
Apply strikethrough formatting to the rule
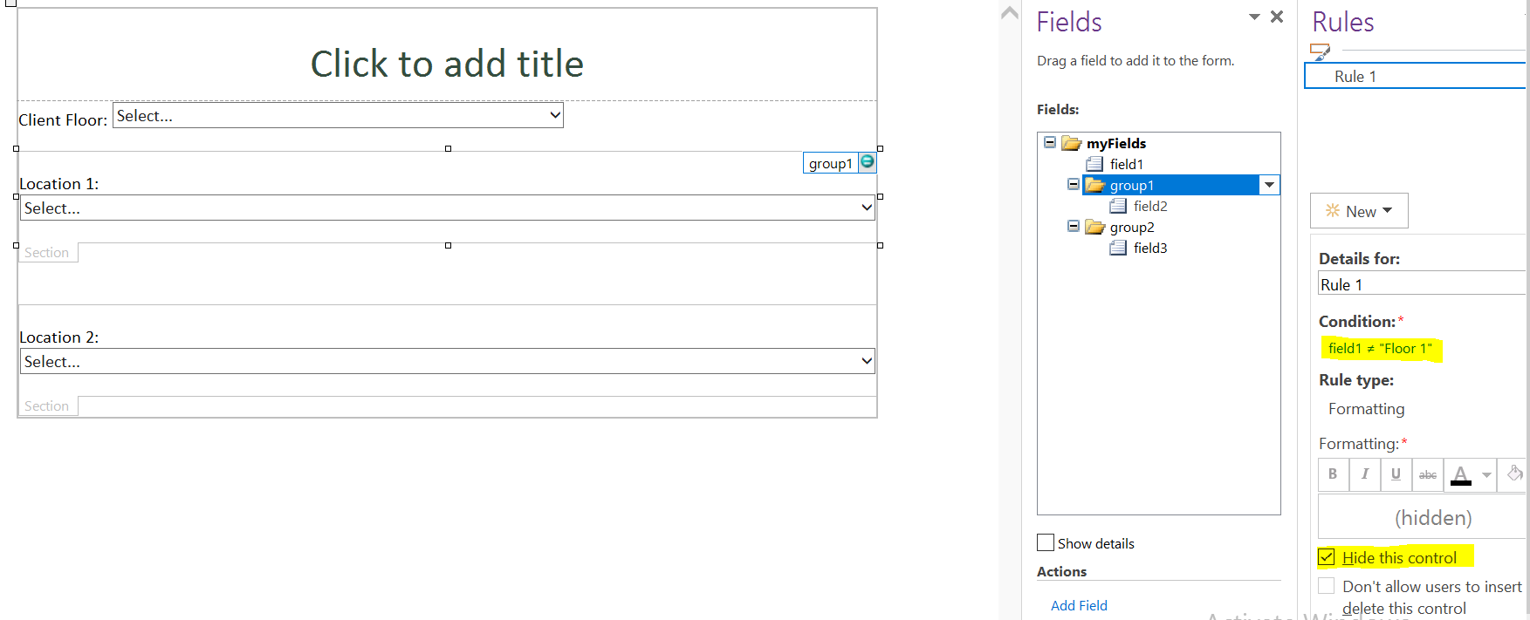(1427, 474)
